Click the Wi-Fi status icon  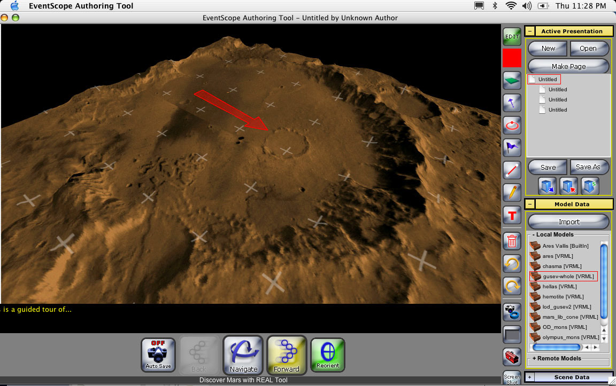click(511, 5)
